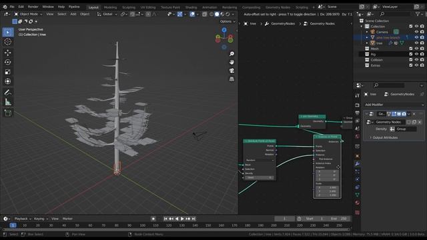Open the Modifiers wrench tab in Properties

pos(358,163)
